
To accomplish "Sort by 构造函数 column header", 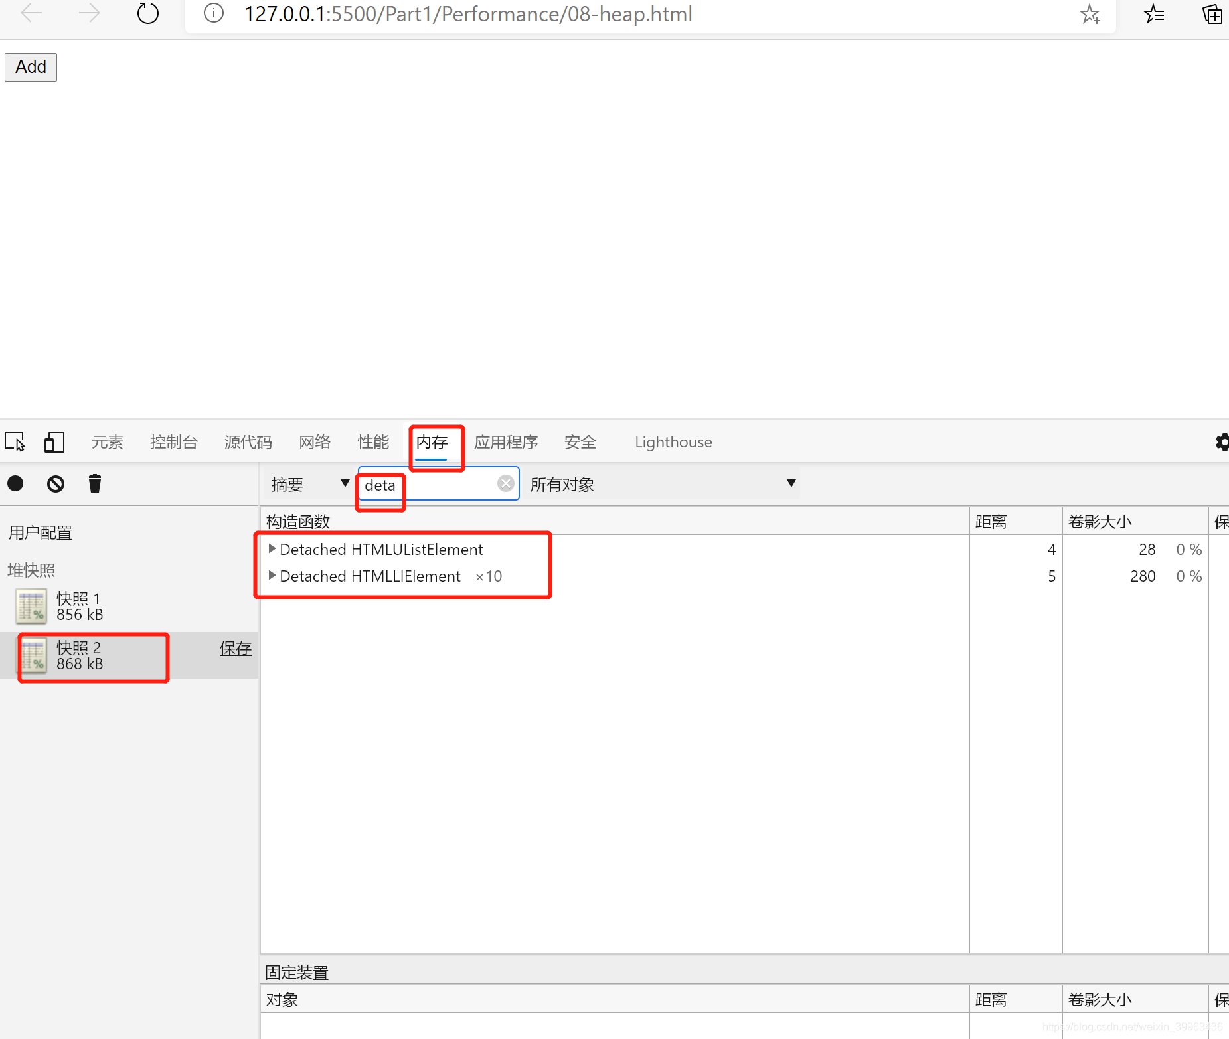I will [614, 522].
